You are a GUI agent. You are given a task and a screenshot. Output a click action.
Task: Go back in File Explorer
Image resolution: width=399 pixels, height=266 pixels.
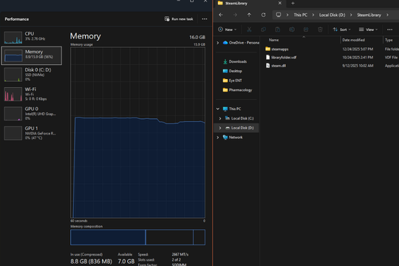pyautogui.click(x=221, y=15)
